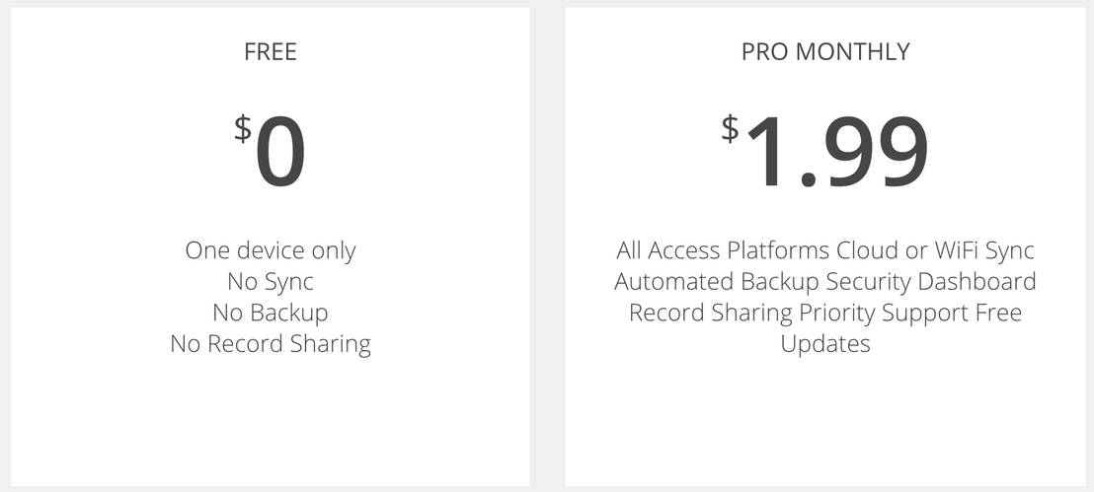The image size is (1094, 492).
Task: Click "No Record Sharing" in Free plan
Action: pyautogui.click(x=271, y=344)
